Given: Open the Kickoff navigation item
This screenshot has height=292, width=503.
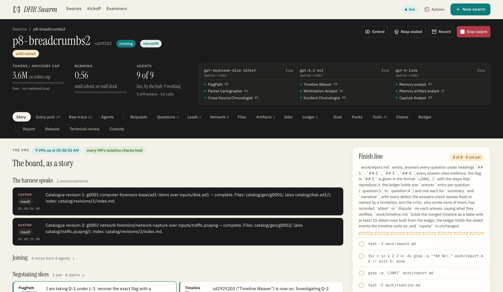Looking at the screenshot, I should click(x=94, y=9).
